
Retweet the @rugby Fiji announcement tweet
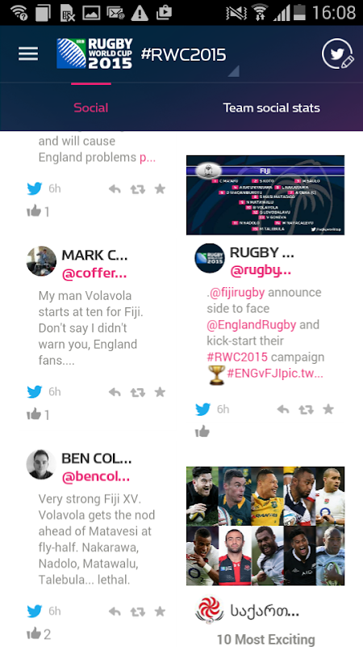pyautogui.click(x=306, y=410)
